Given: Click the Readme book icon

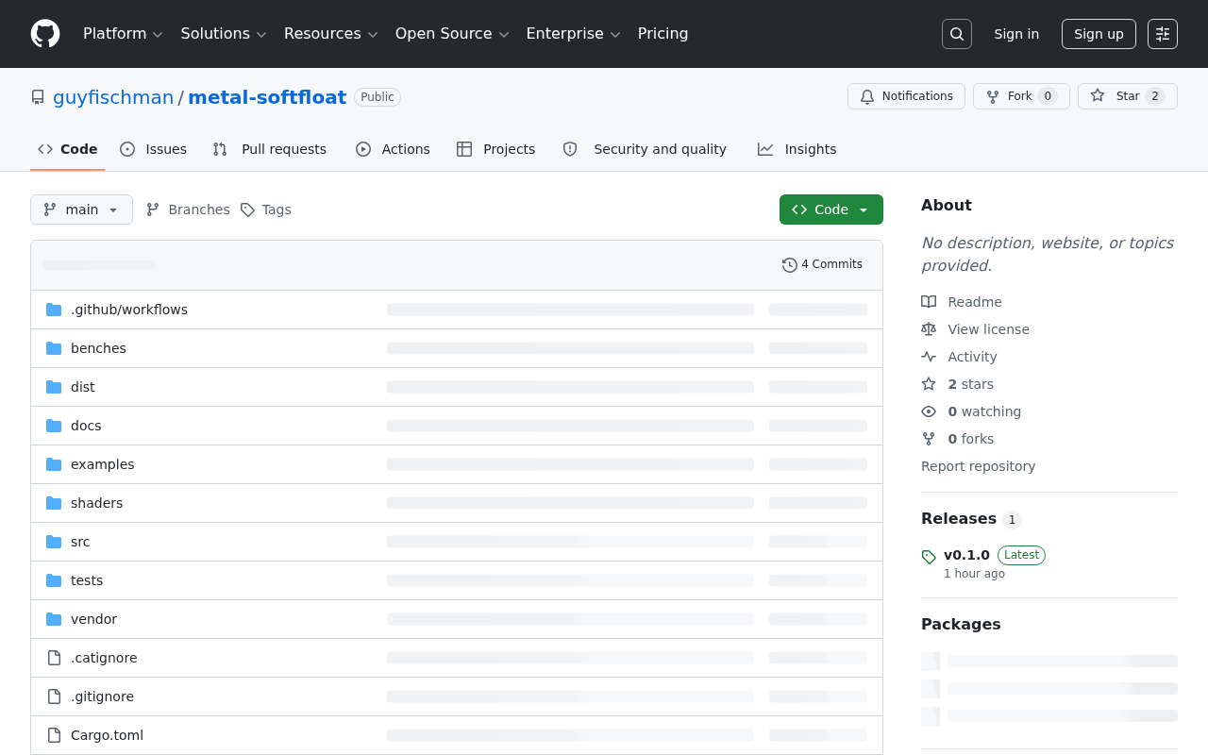Looking at the screenshot, I should tap(929, 302).
